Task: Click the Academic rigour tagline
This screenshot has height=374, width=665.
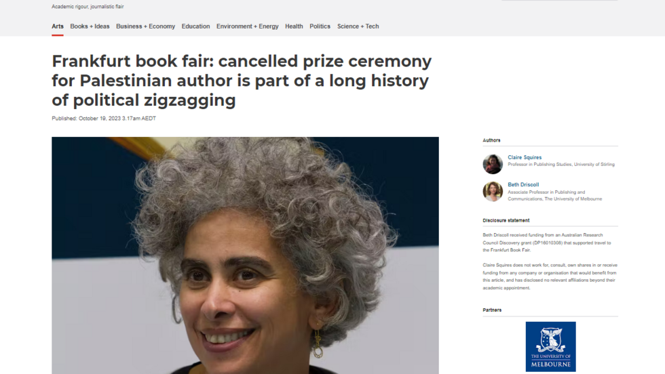Action: coord(88,6)
